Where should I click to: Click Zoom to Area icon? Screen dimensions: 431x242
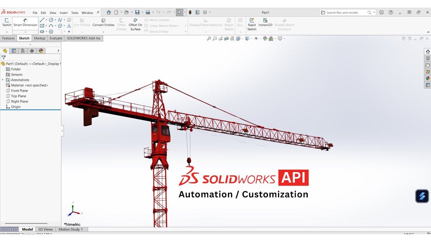[x=215, y=39]
